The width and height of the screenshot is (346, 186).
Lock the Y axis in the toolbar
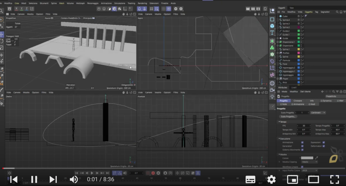[x=21, y=9]
